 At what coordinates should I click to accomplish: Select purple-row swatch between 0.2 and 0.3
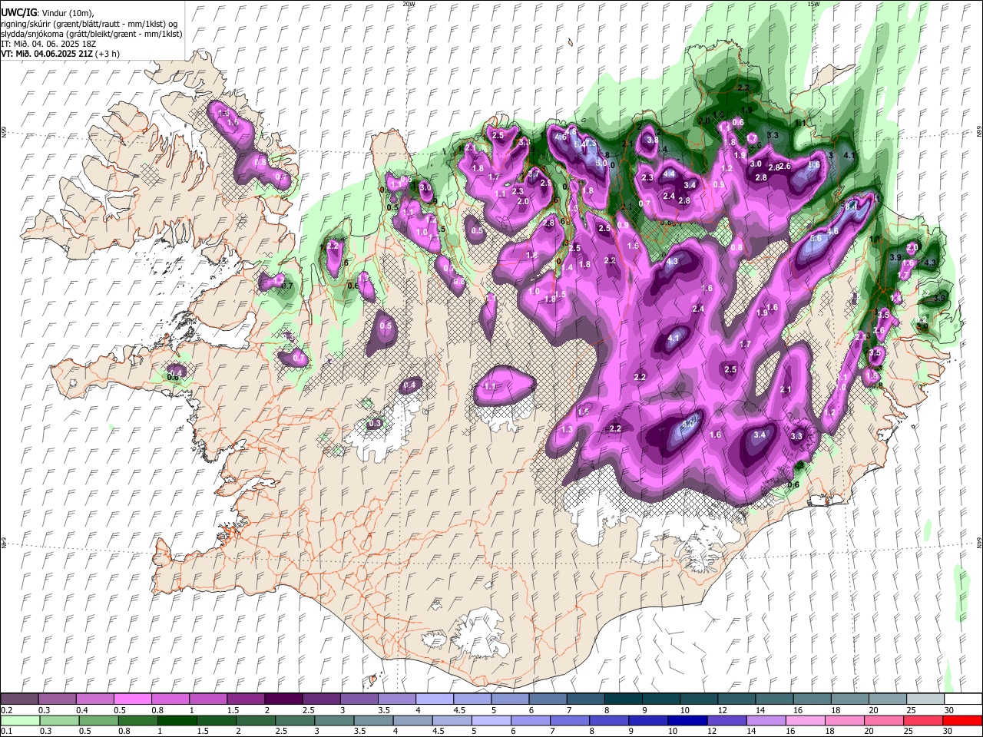click(x=19, y=699)
